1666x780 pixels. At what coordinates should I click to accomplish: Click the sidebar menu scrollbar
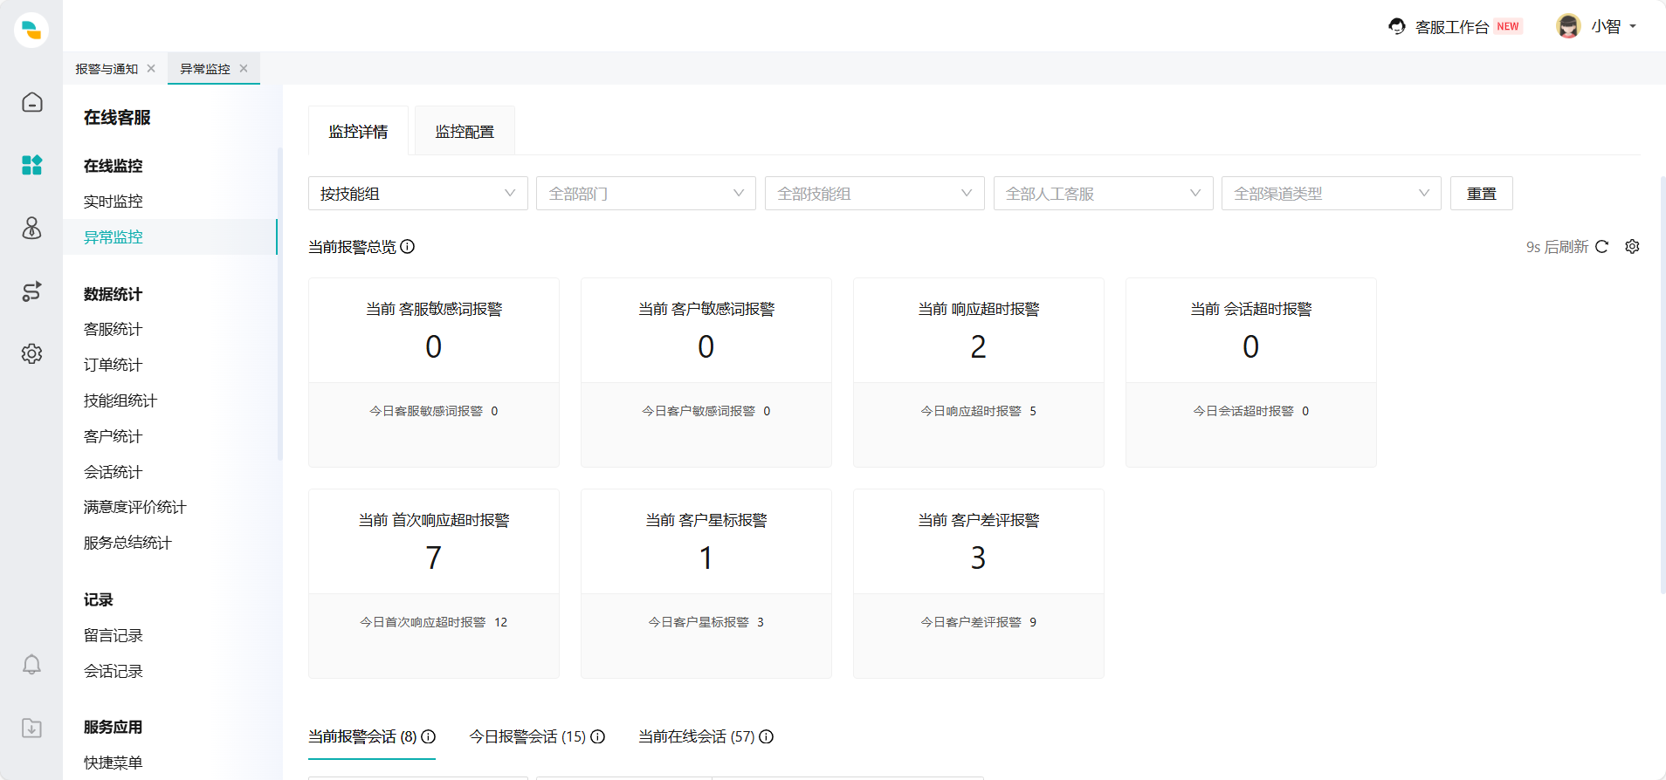[x=280, y=304]
